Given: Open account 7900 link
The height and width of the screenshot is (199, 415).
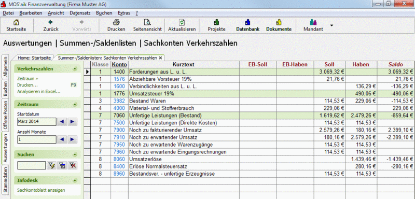Looking at the screenshot, I should point(119,130).
